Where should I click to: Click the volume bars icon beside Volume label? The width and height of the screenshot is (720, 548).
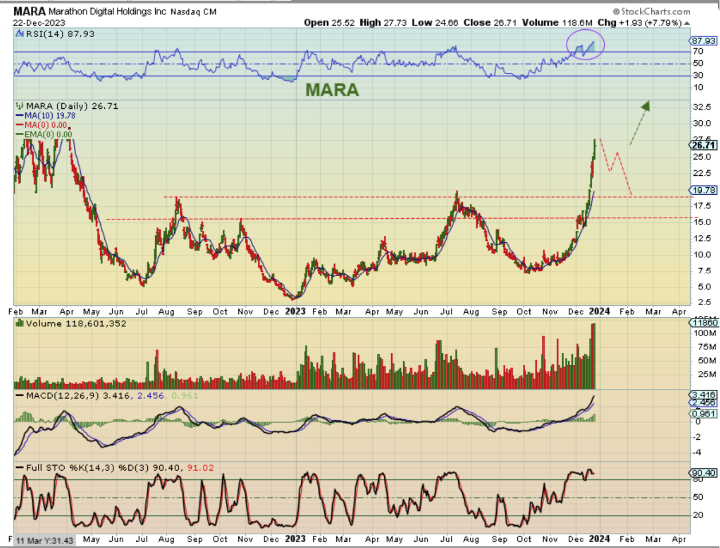tap(20, 323)
